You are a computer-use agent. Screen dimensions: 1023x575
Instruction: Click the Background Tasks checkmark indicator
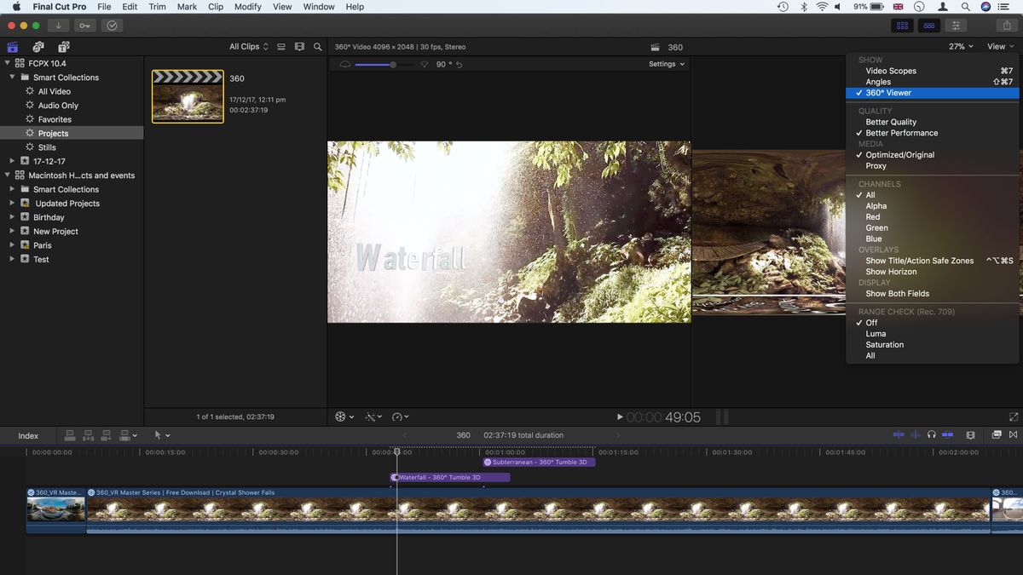112,26
